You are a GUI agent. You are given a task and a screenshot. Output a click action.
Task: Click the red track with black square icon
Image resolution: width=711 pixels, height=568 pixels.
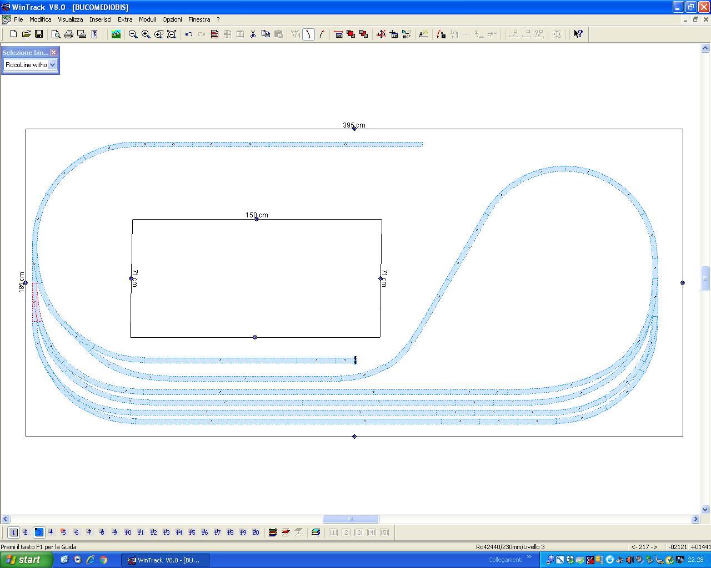440,34
